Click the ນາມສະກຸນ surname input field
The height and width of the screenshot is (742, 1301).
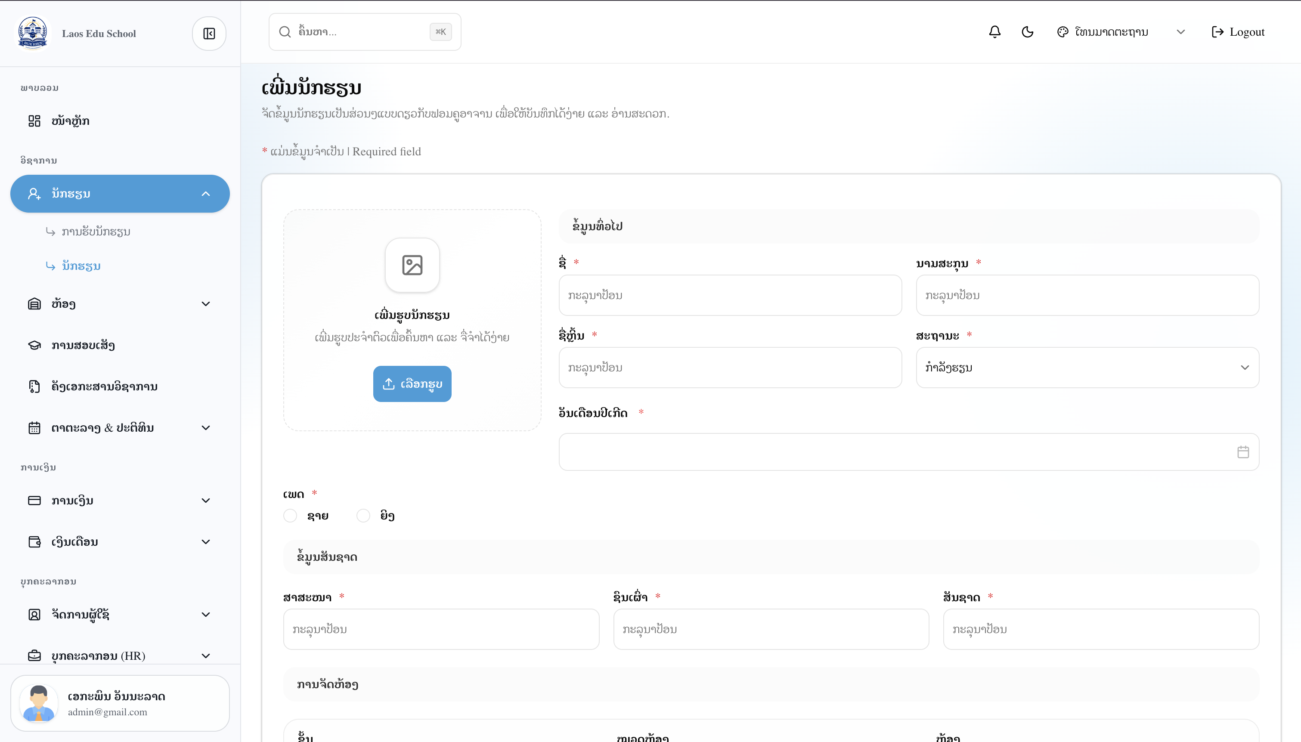click(x=1087, y=295)
